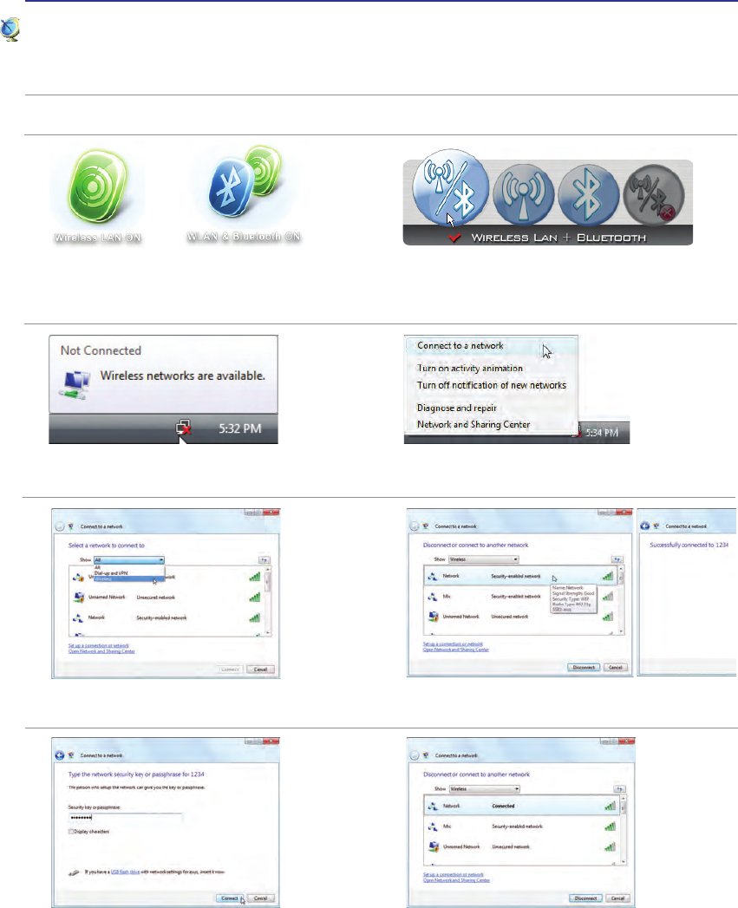This screenshot has width=738, height=908.
Task: Refresh list in Select a network window
Action: [x=264, y=560]
